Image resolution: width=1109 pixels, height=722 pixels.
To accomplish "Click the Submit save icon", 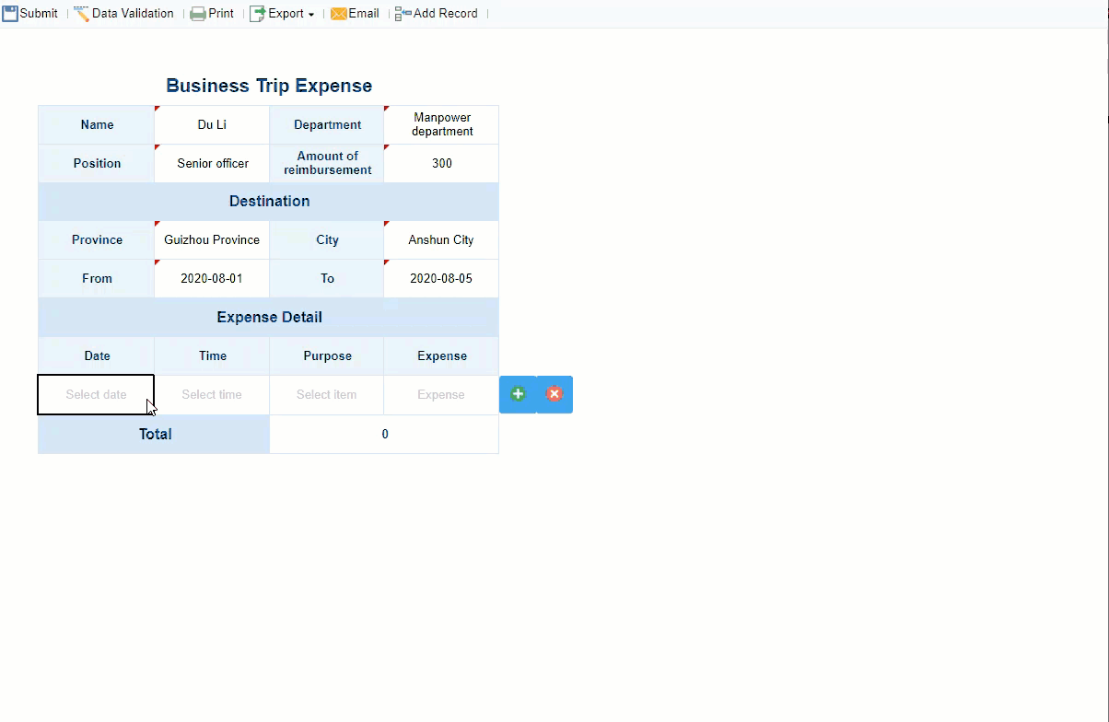I will [10, 14].
